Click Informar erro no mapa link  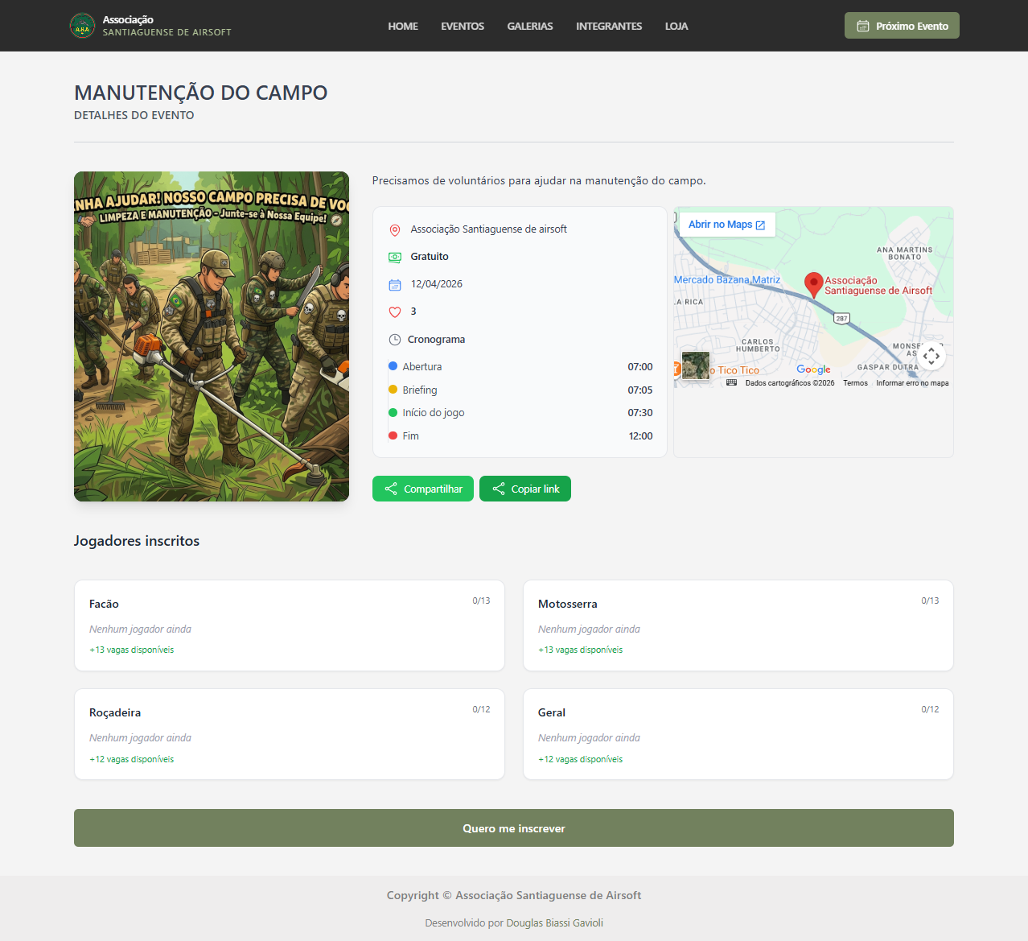912,383
